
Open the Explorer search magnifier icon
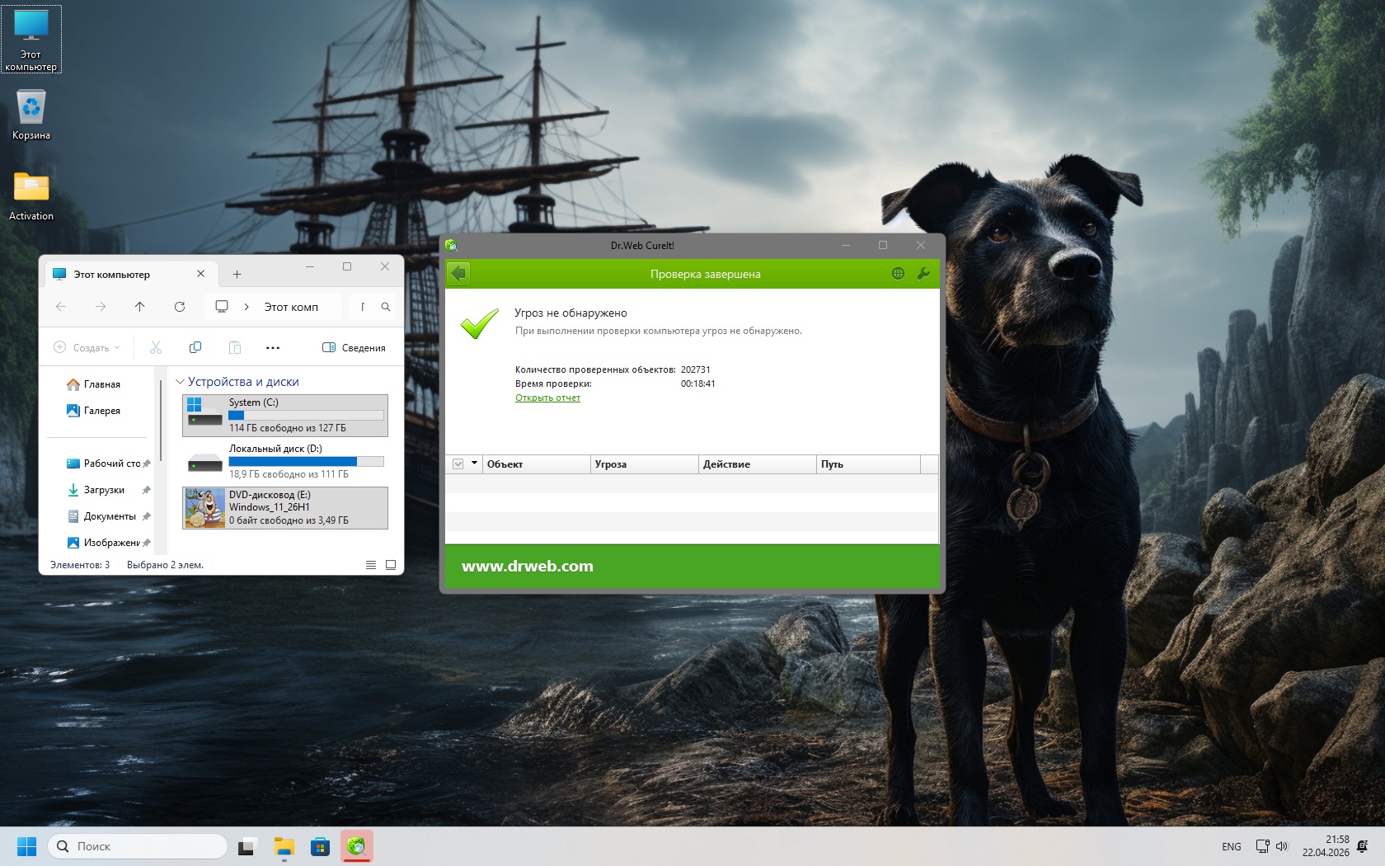pyautogui.click(x=385, y=307)
